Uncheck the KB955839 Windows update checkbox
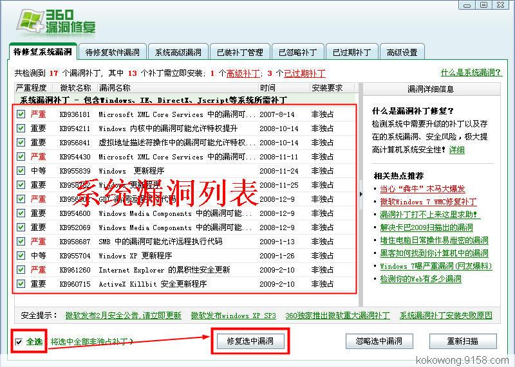Image resolution: width=515 pixels, height=367 pixels. (21, 170)
